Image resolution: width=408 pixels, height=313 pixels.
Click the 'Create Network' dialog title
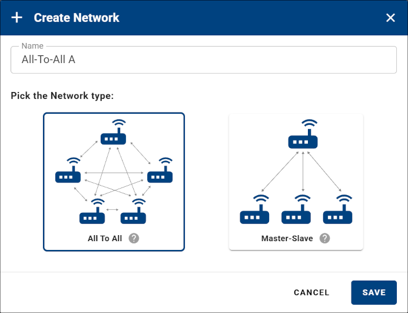coord(77,18)
